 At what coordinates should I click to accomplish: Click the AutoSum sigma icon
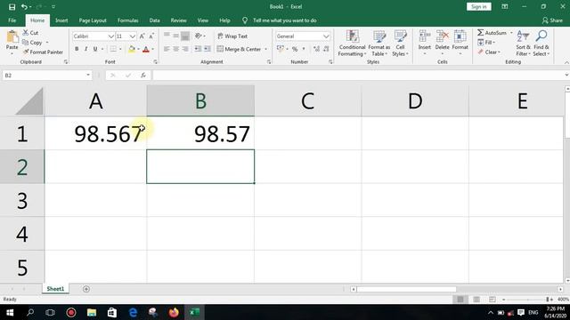click(481, 33)
